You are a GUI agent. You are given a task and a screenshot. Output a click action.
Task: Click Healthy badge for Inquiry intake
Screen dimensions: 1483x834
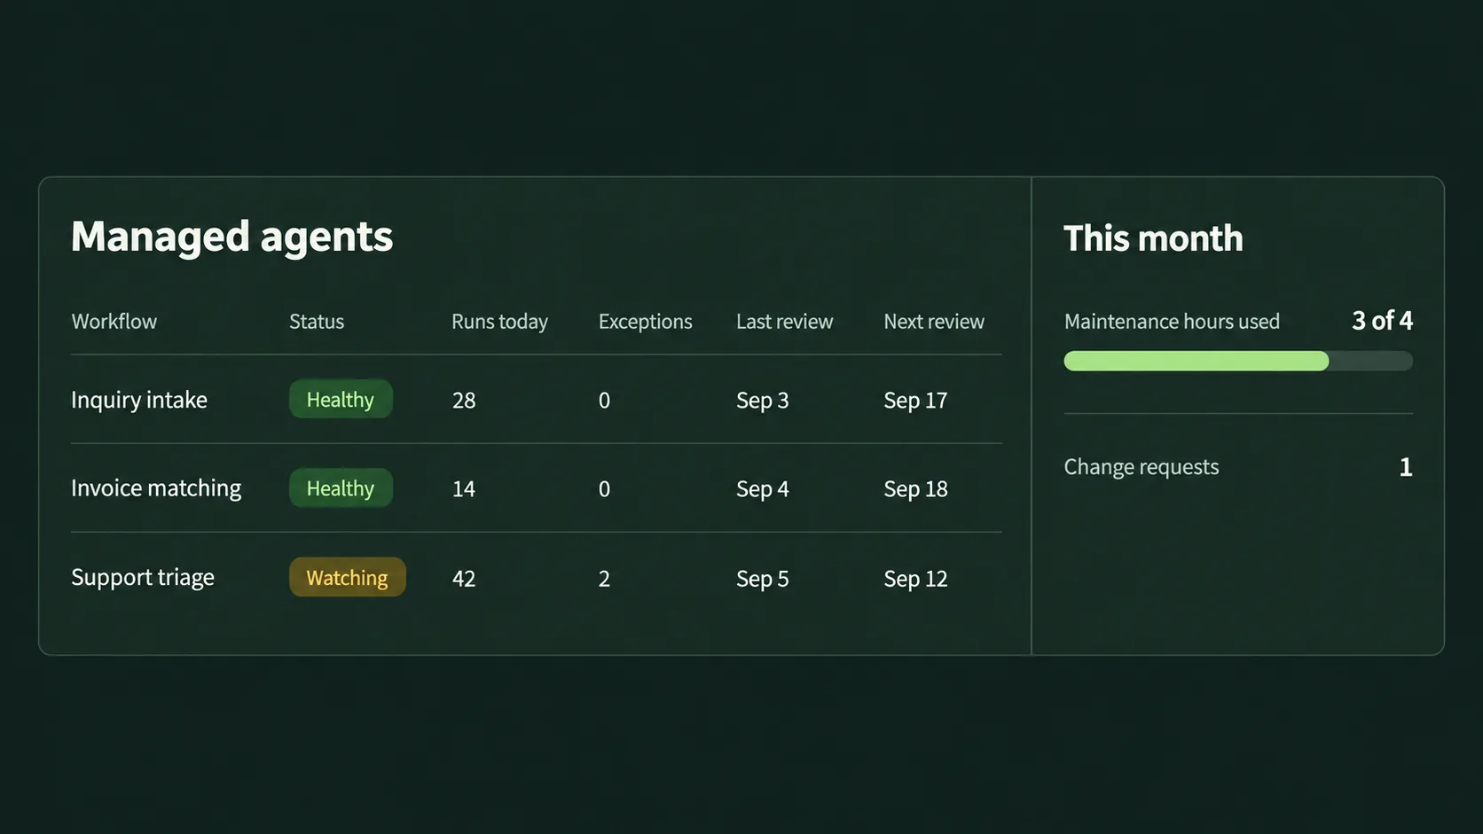pos(341,400)
